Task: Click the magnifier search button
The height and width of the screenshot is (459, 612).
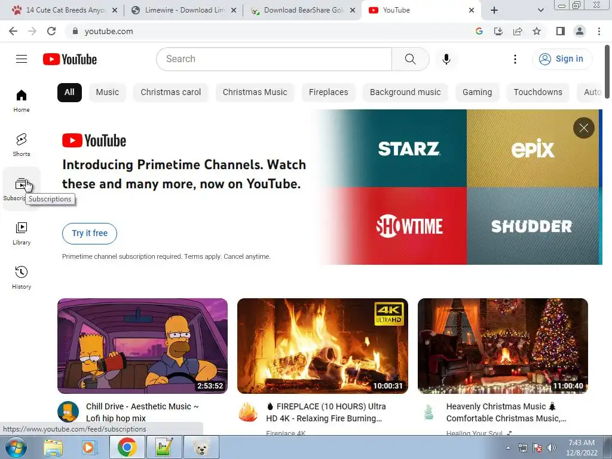Action: click(410, 59)
